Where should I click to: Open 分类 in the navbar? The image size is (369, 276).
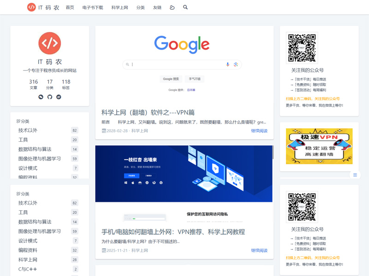(x=141, y=7)
